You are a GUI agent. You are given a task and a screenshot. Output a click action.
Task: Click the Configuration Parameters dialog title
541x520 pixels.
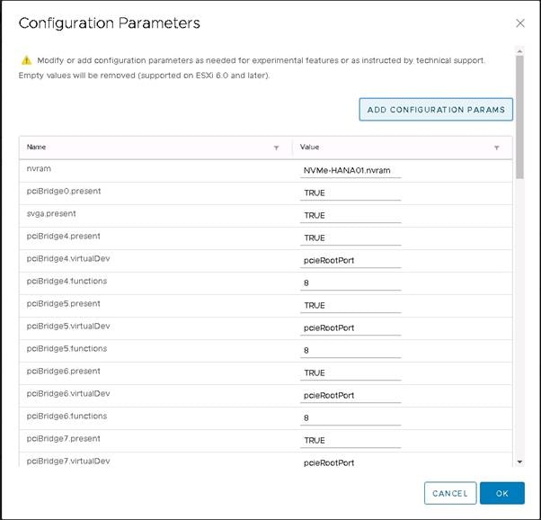point(110,23)
